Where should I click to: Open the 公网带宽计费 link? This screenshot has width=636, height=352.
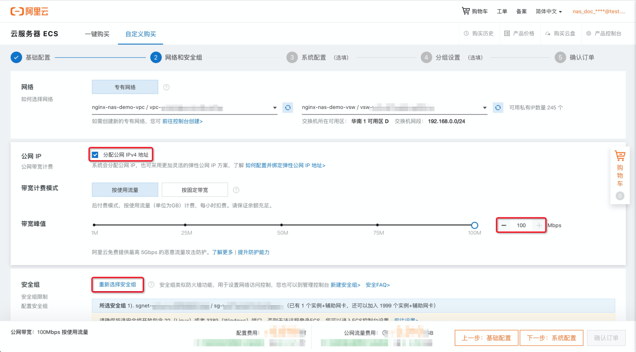[37, 167]
